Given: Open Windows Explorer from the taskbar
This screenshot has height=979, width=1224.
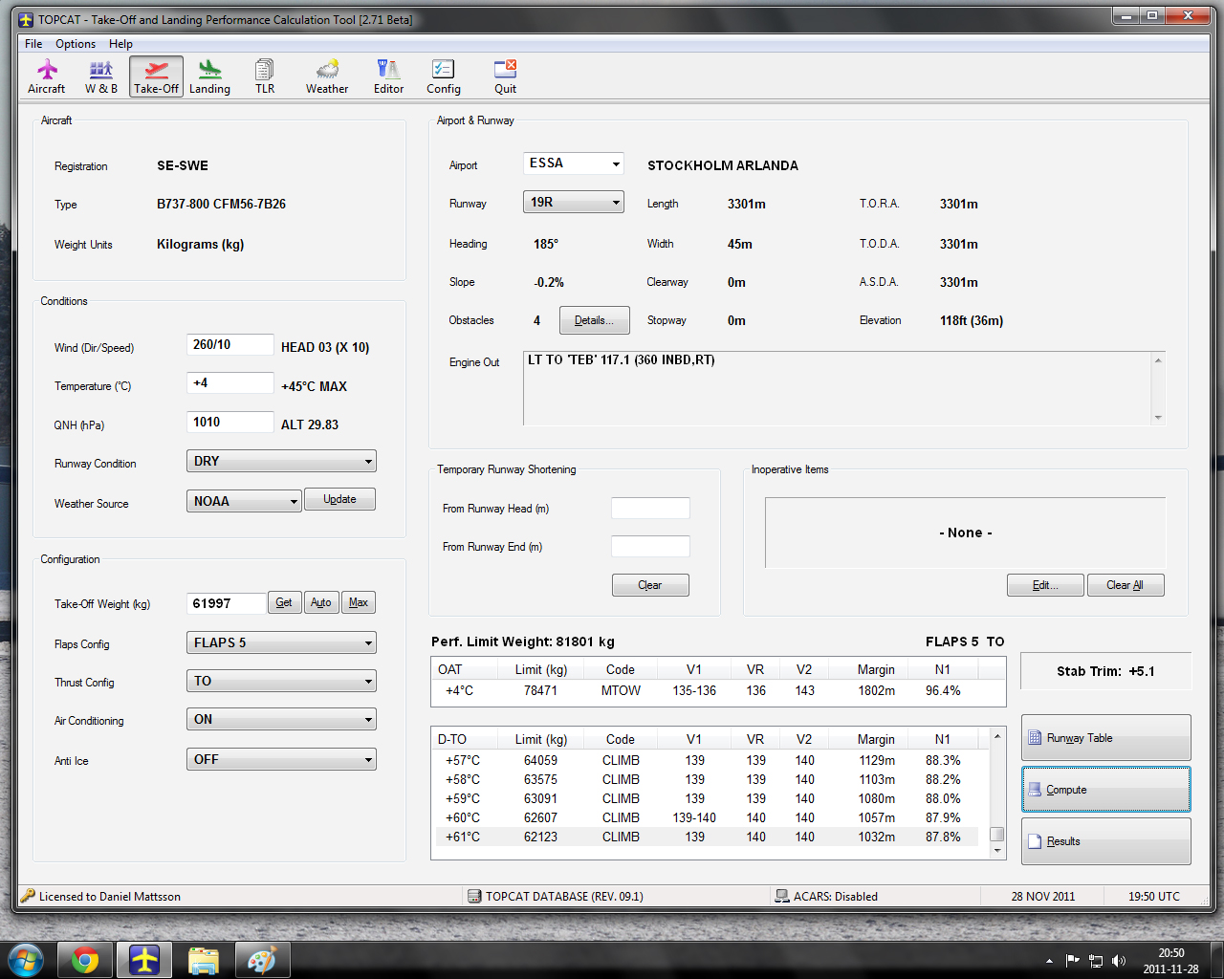Looking at the screenshot, I should [x=204, y=960].
